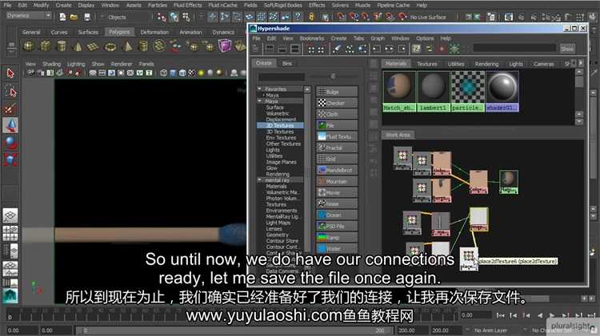Create a polygon cylinder from the shelf
The image size is (600, 336).
tap(62, 46)
